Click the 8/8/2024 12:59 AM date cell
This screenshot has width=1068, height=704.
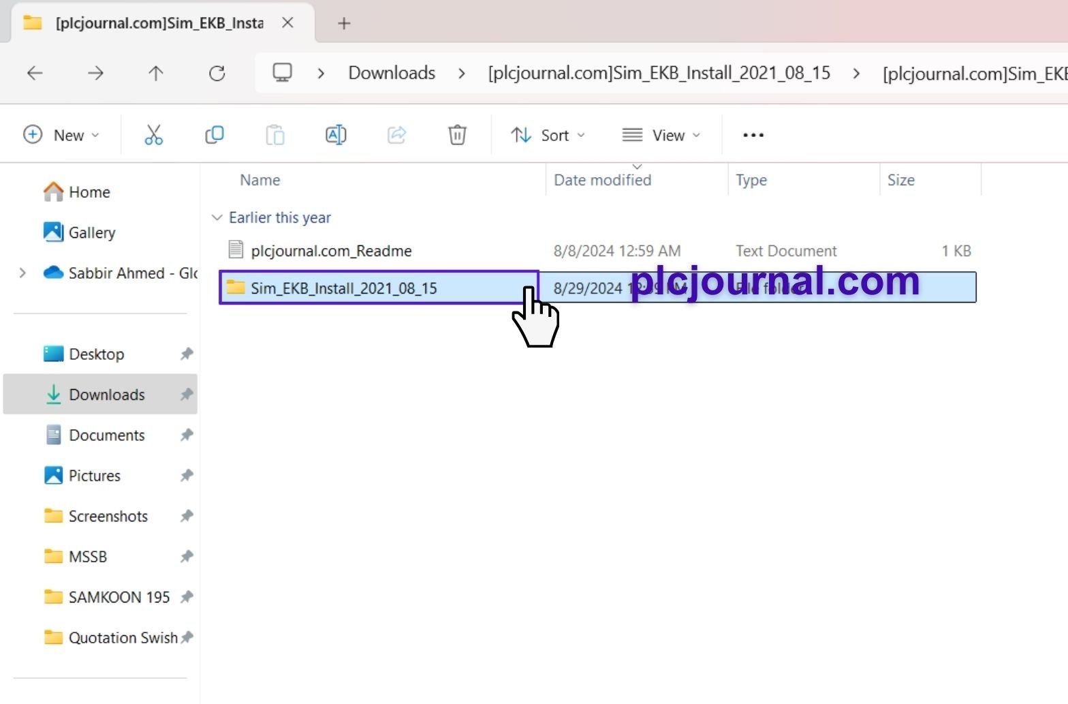(617, 251)
